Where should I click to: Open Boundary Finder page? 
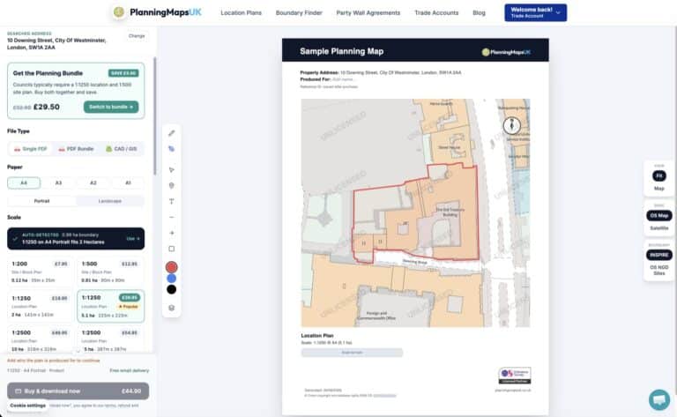(x=299, y=13)
